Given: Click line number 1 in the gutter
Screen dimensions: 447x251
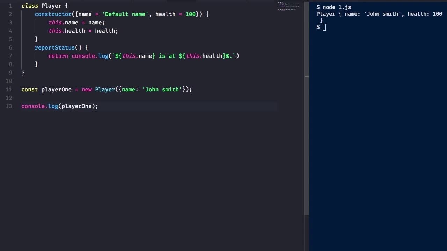Looking at the screenshot, I should [10, 6].
